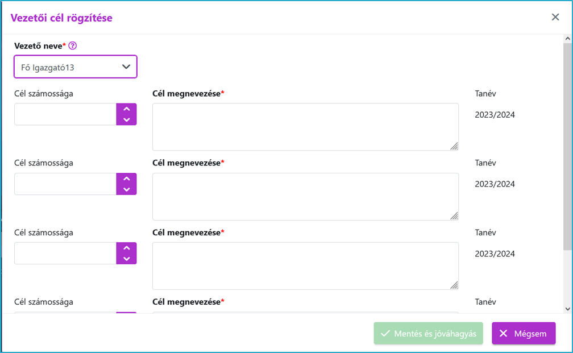Click into the first Cél megnevezése textarea
This screenshot has height=353, width=573.
pyautogui.click(x=305, y=127)
